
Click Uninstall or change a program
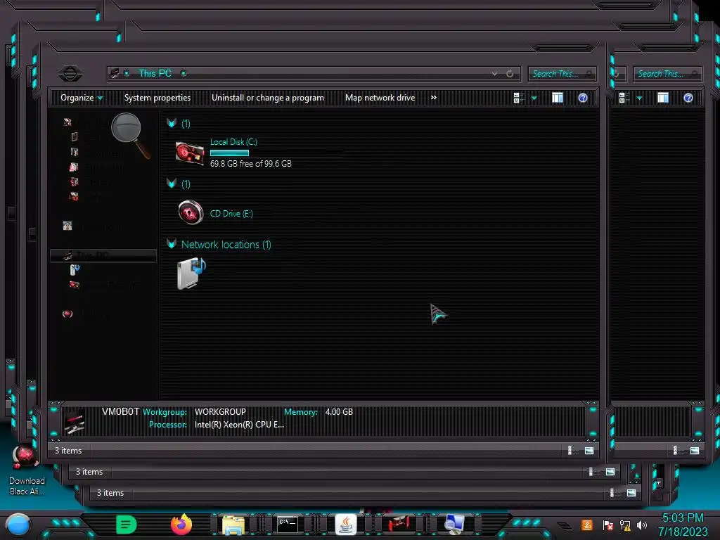pos(268,98)
